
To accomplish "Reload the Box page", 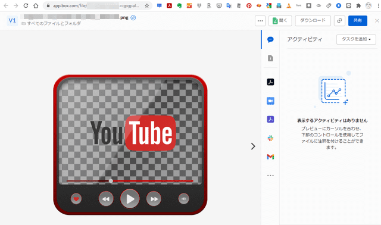I will (26, 5).
